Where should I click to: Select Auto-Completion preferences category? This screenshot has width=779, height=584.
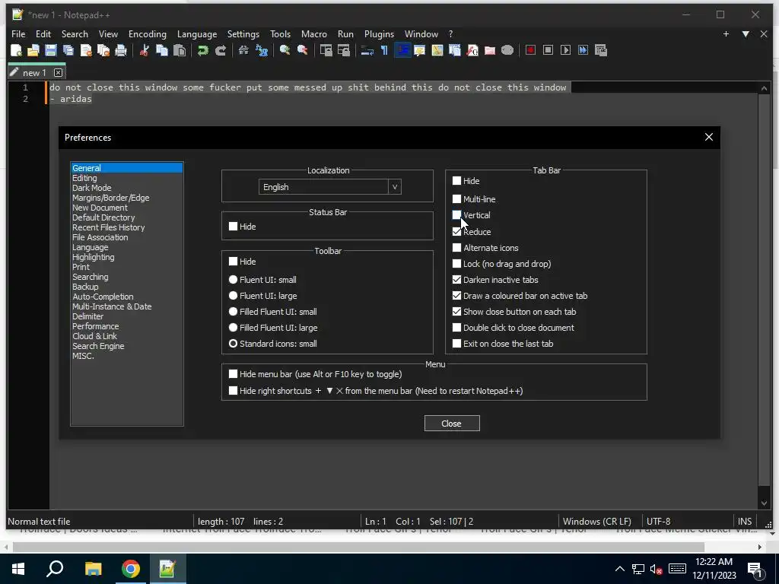103,297
